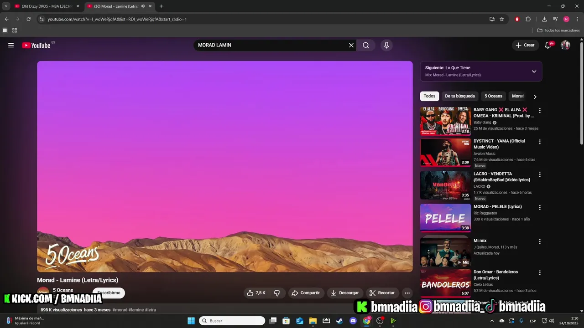The height and width of the screenshot is (328, 584).
Task: Open Steam from the taskbar
Action: 339,321
